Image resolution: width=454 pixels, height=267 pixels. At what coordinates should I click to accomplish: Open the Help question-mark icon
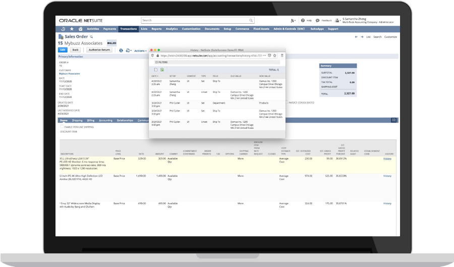pyautogui.click(x=303, y=21)
